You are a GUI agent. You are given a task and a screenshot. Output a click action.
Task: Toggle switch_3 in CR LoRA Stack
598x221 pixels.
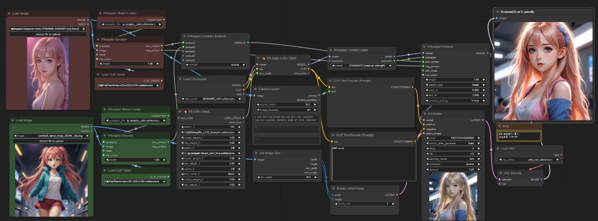coord(211,169)
